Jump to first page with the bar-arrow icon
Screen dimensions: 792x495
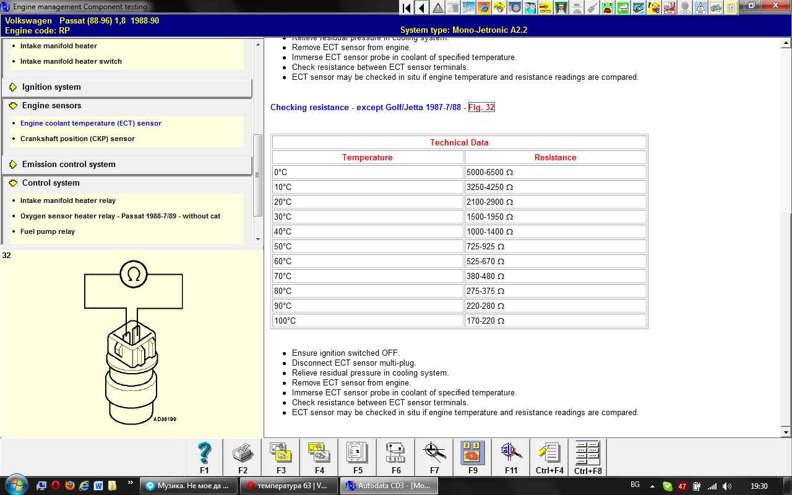click(x=407, y=8)
